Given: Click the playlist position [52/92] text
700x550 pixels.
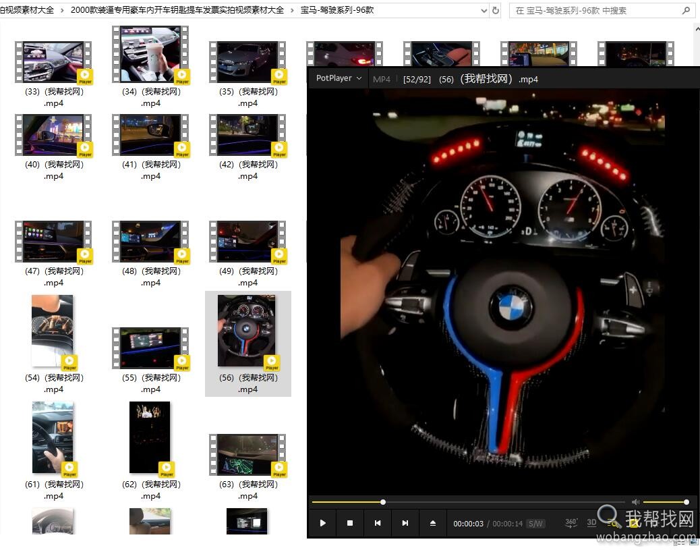Looking at the screenshot, I should 417,80.
